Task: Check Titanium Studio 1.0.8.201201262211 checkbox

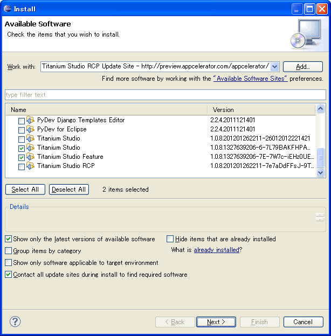Action: [x=22, y=139]
